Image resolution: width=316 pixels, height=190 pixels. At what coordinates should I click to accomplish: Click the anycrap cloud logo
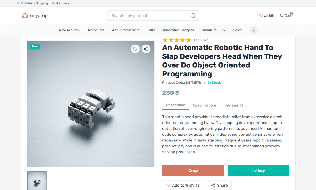25,16
